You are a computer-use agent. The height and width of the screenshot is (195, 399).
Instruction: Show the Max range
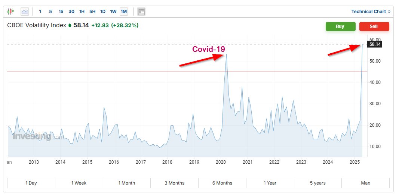(365, 183)
